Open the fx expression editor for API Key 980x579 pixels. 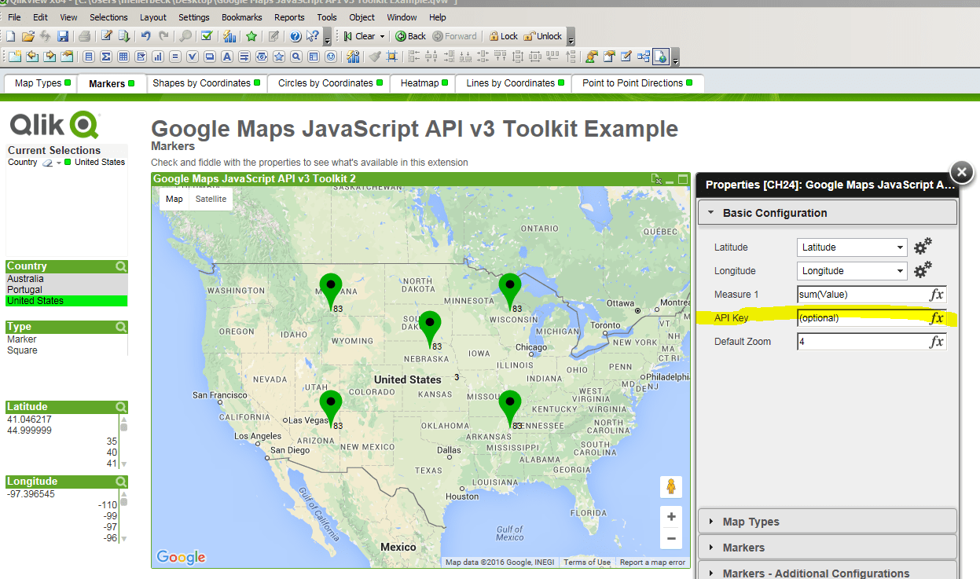[x=937, y=318]
